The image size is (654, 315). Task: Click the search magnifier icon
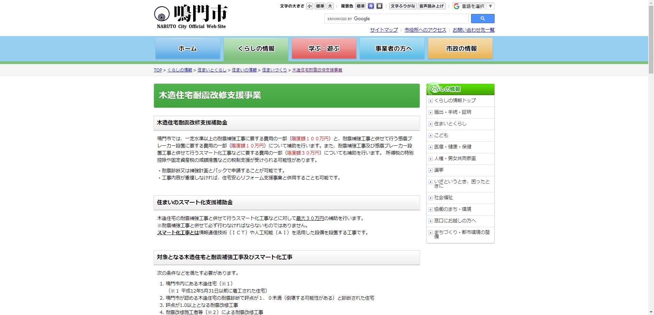tap(482, 18)
